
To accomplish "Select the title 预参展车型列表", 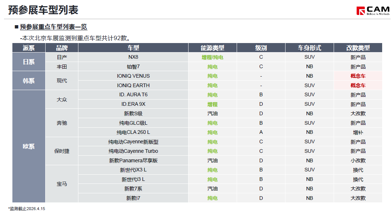I will 43,10.
